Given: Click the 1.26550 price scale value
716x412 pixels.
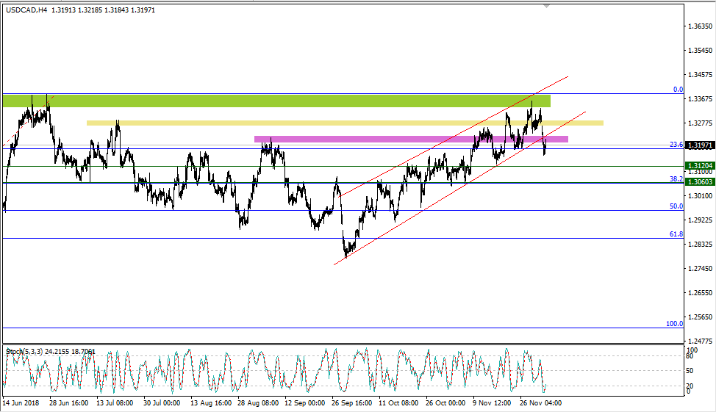Looking at the screenshot, I should (x=700, y=293).
